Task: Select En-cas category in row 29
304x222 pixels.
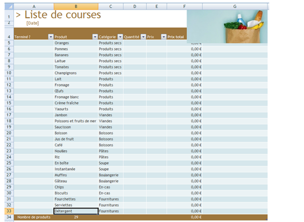Action: [x=111, y=187]
